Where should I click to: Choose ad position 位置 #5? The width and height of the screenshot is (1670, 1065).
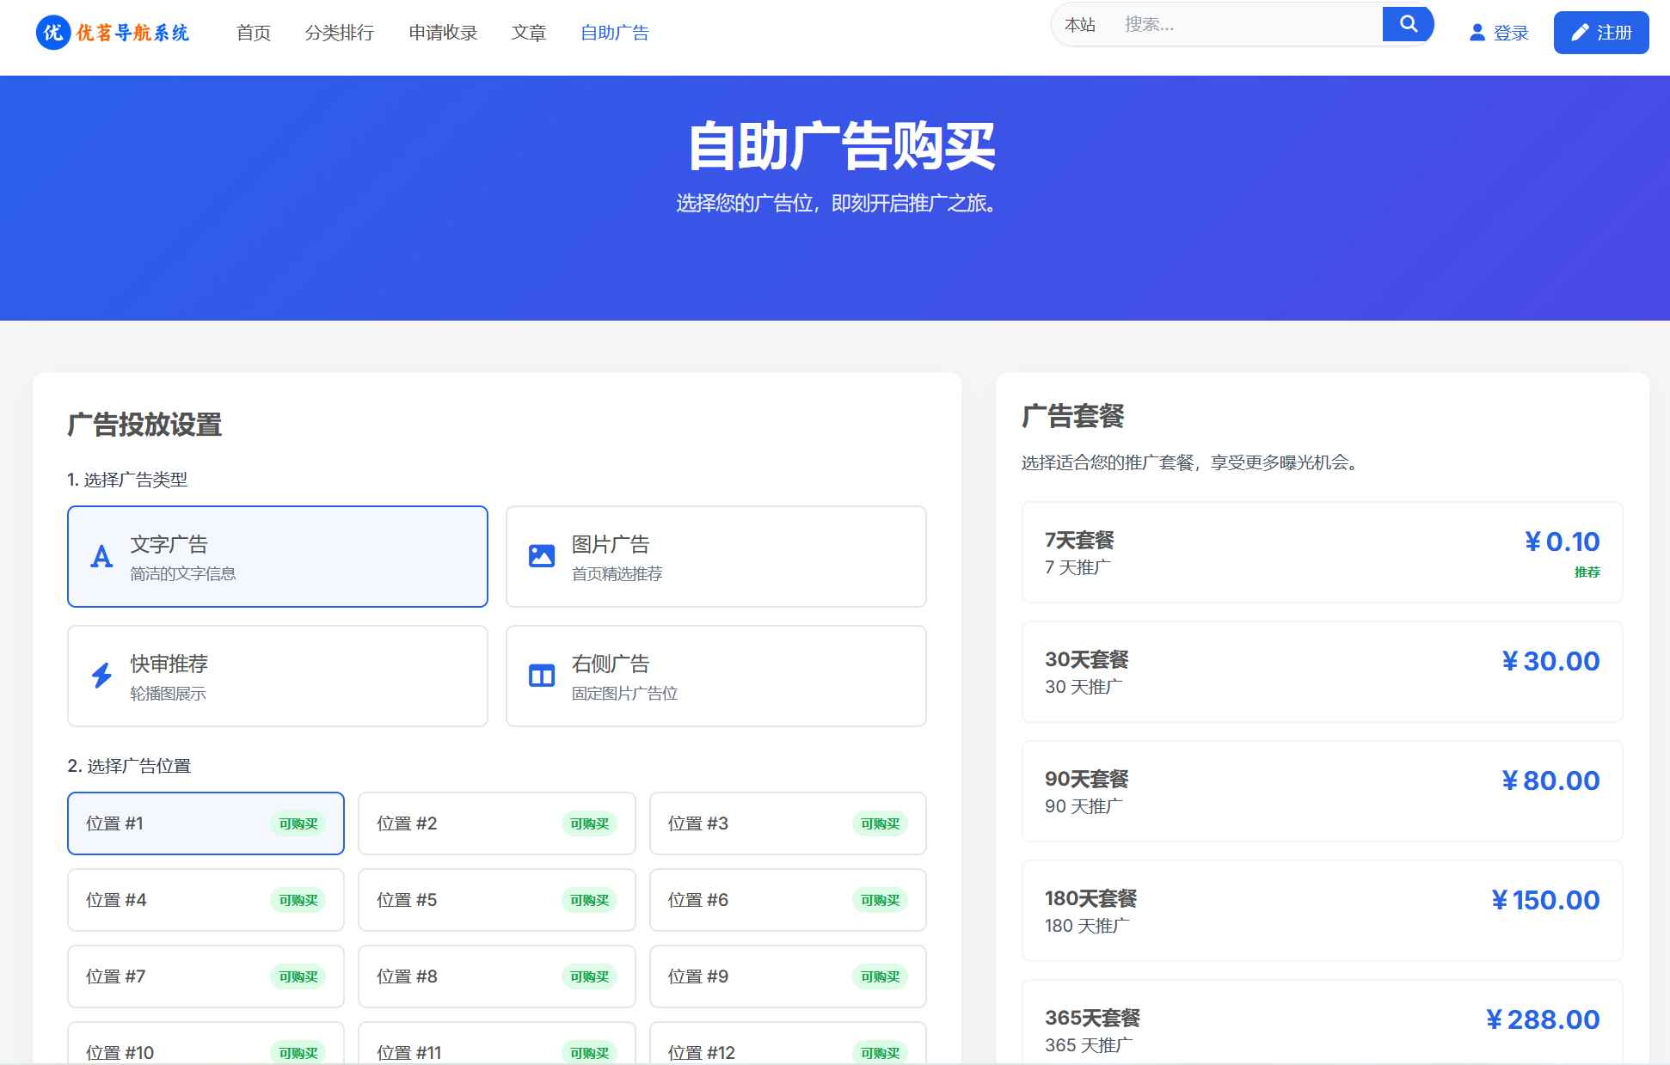(496, 899)
